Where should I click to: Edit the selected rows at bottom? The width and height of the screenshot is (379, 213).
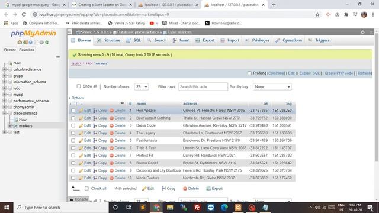pos(148,188)
